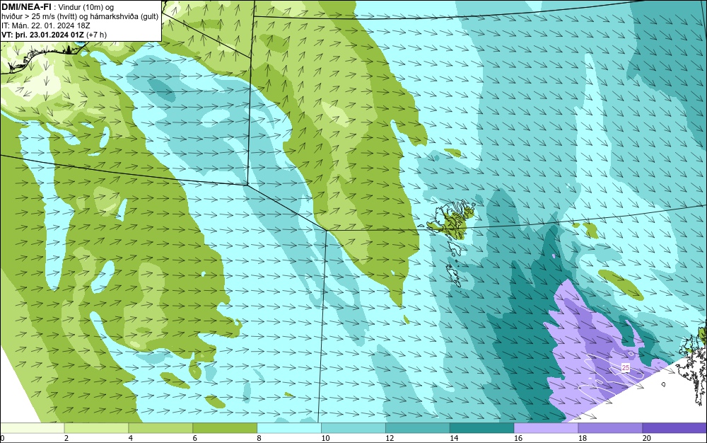Click the legend swatch between 16 and 18

[x=546, y=428]
